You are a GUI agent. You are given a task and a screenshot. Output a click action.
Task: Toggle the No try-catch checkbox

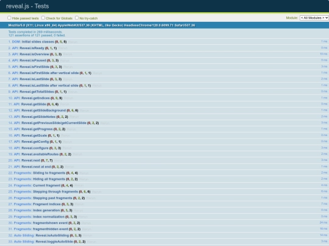pyautogui.click(x=77, y=18)
